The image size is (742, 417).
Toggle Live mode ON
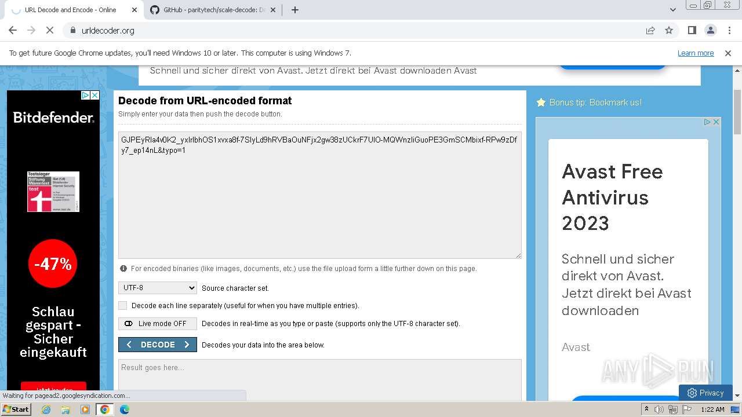pyautogui.click(x=158, y=324)
